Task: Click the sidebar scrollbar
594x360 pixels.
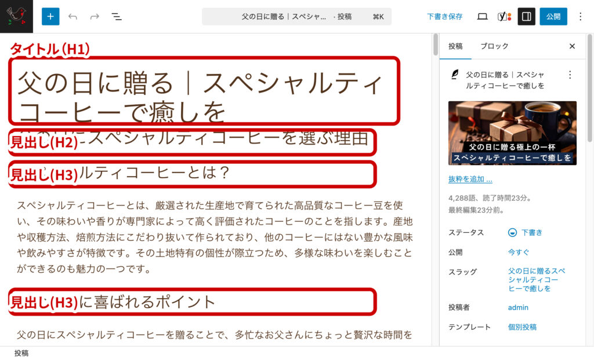Action: (x=590, y=88)
